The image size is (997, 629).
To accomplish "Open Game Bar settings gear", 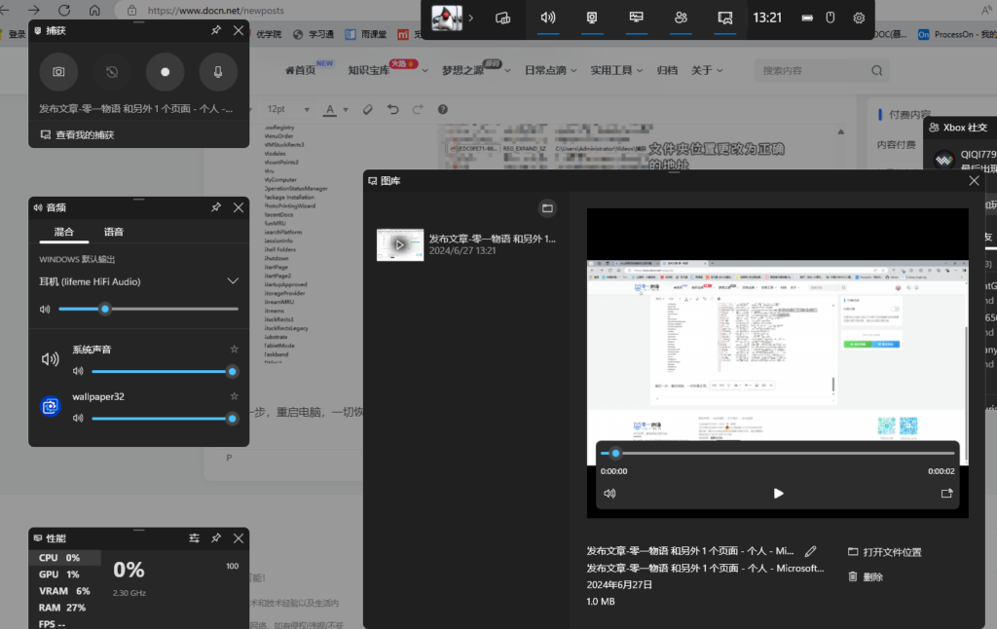I will 859,18.
